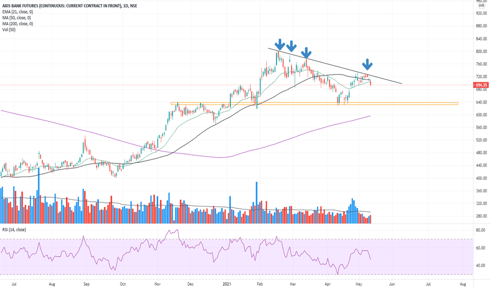The image size is (490, 289).
Task: Click the Apr time axis label
Action: (328, 284)
